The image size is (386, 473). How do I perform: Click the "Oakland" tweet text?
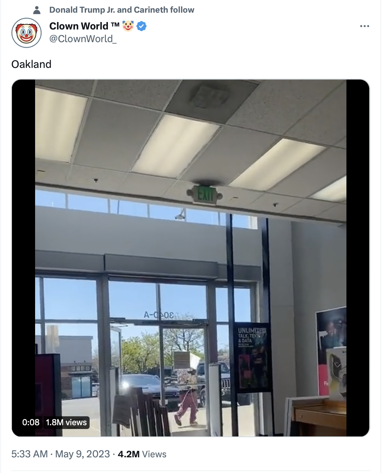tap(31, 64)
